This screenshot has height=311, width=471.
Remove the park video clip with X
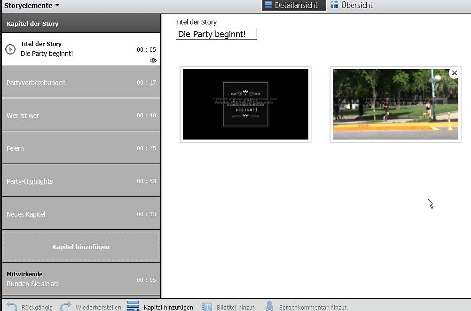[455, 73]
